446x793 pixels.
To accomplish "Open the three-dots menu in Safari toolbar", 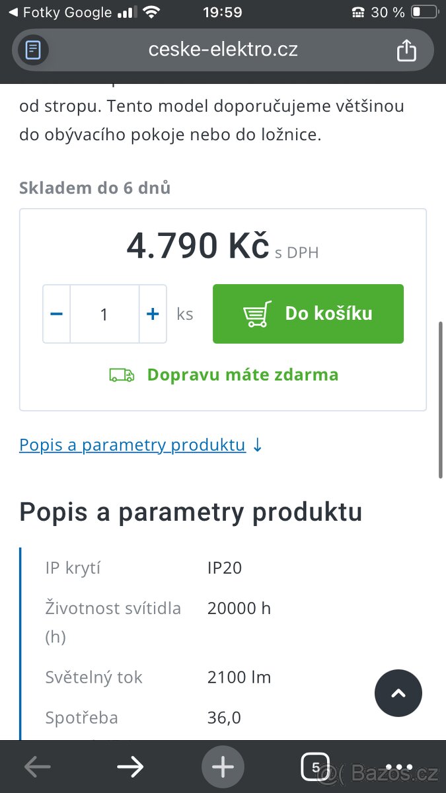I will (399, 766).
